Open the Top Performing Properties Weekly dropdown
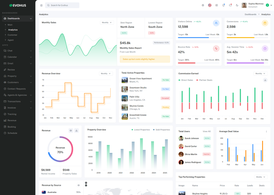 (261, 177)
